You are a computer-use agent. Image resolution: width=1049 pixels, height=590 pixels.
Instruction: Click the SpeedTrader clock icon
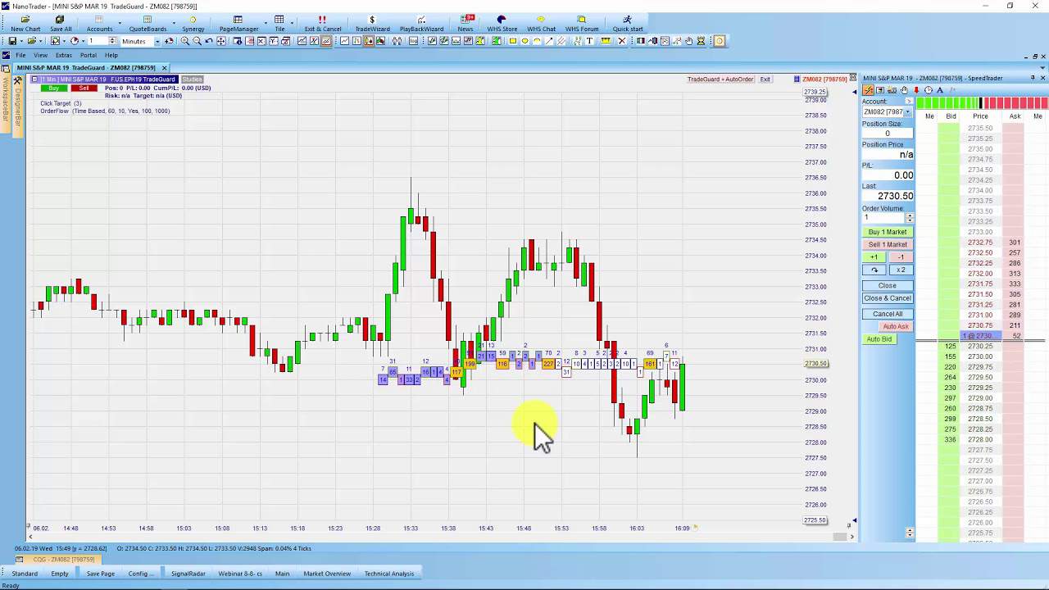tap(929, 90)
